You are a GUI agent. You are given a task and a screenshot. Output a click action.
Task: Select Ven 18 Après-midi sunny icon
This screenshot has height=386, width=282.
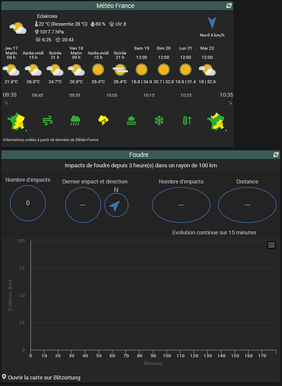coord(98,69)
